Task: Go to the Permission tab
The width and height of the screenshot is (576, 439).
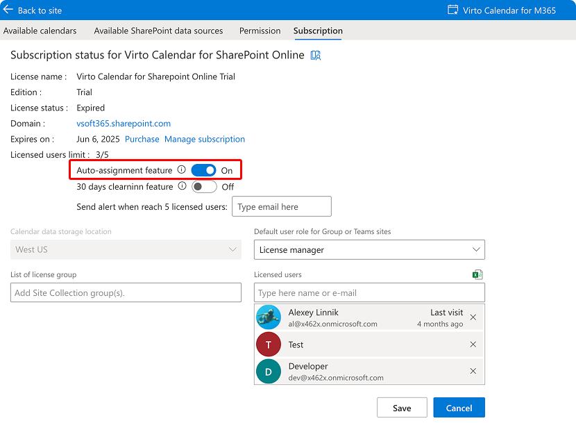Action: (x=260, y=31)
